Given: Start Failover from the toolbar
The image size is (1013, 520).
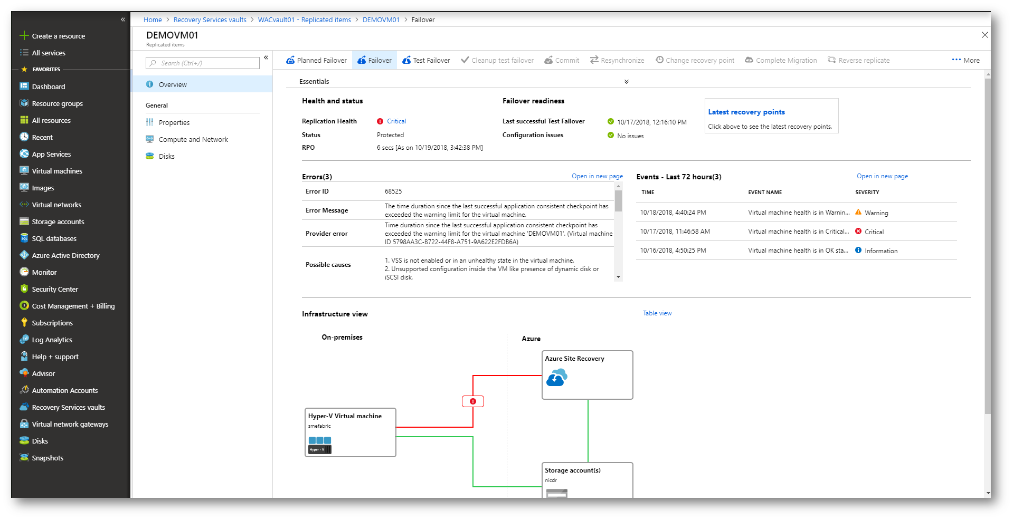Looking at the screenshot, I should 374,60.
